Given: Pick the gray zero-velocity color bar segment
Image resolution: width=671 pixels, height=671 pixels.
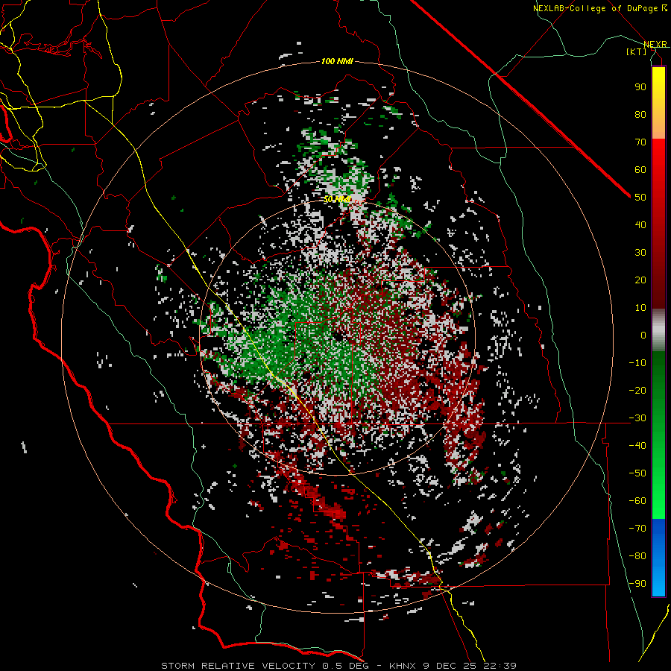Looking at the screenshot, I should [x=658, y=330].
